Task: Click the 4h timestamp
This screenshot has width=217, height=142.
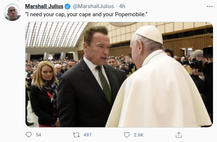Action: coord(122,6)
